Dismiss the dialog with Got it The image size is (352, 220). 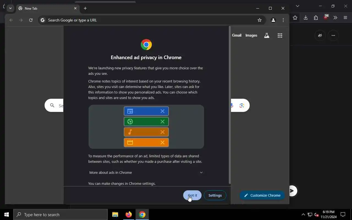click(192, 195)
